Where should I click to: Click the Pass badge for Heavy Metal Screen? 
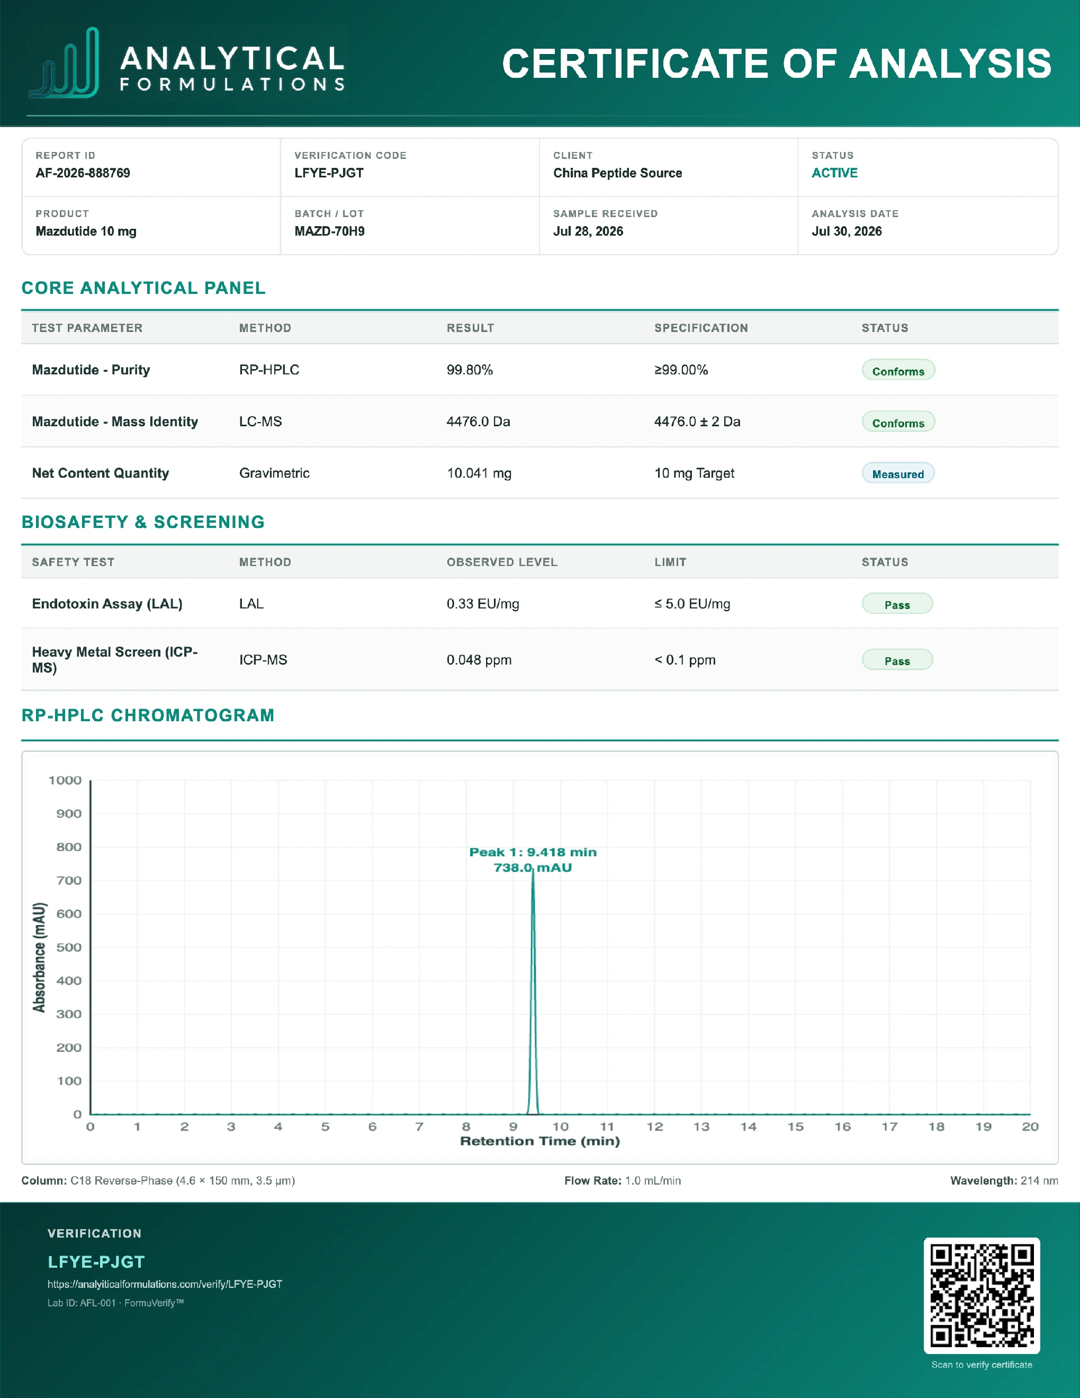[x=897, y=660]
